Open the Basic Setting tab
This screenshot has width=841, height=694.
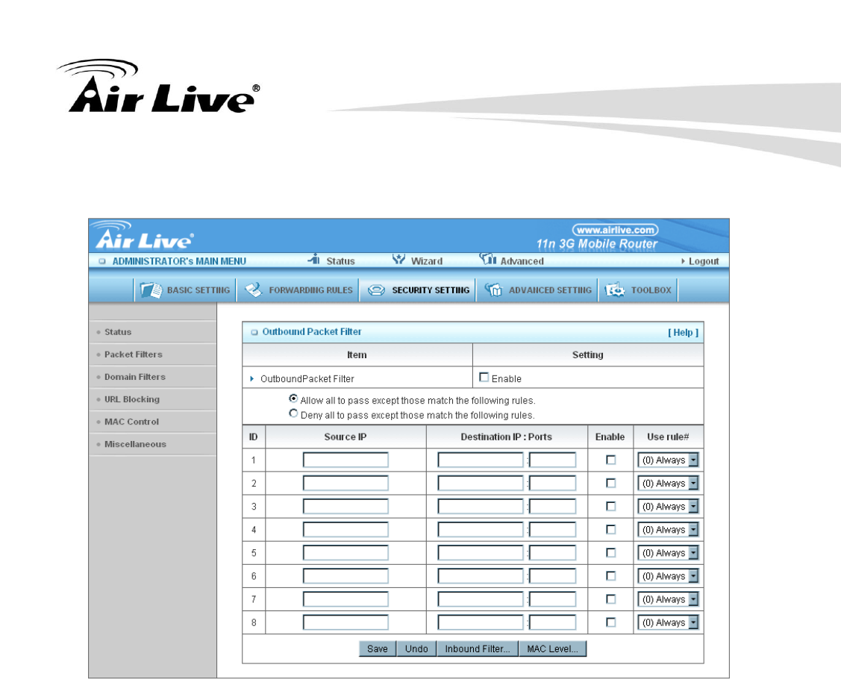click(x=184, y=290)
